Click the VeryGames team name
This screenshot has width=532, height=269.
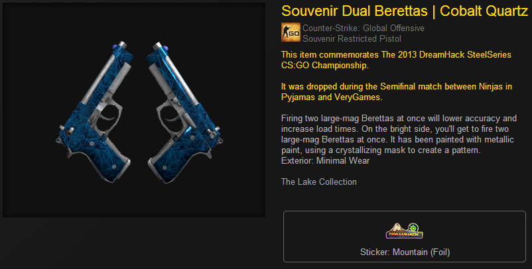(358, 97)
